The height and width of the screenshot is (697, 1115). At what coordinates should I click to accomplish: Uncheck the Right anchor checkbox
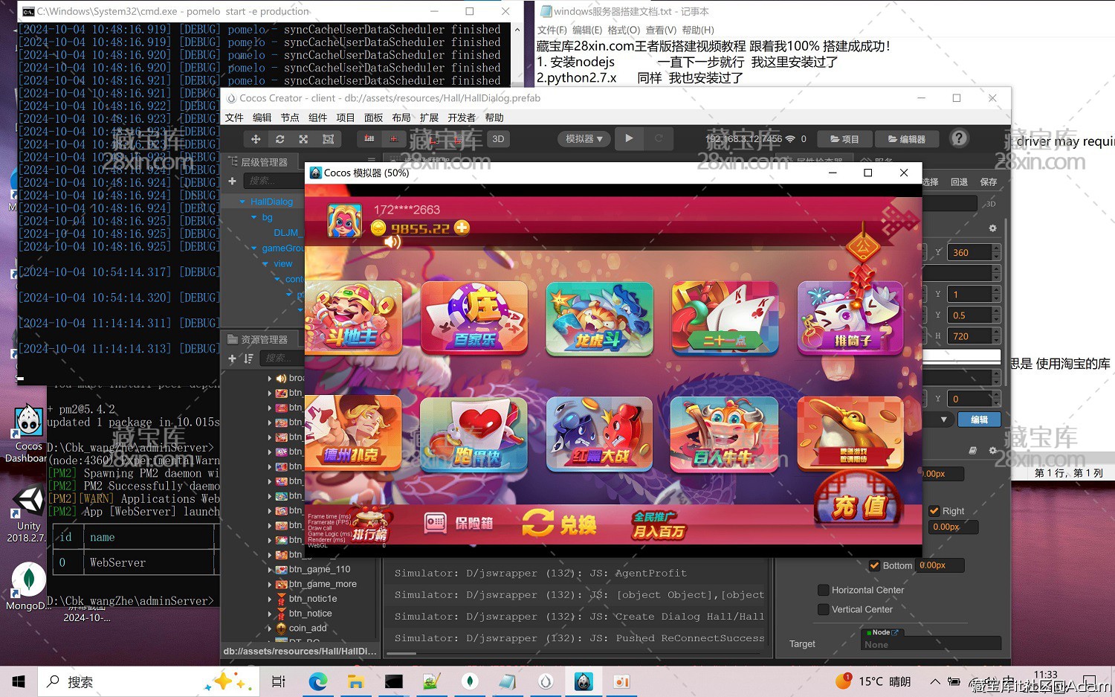click(934, 511)
